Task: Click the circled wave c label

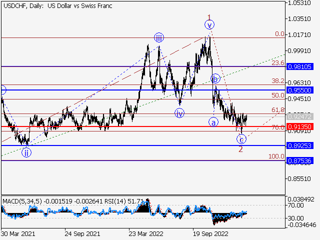Action: 242,139
